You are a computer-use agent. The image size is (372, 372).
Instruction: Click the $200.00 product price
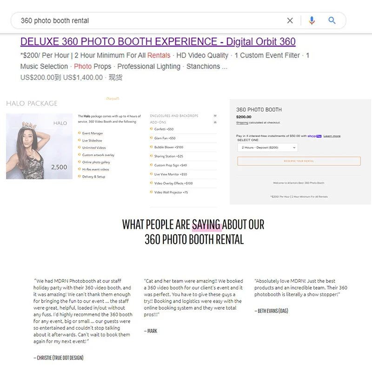click(x=244, y=117)
